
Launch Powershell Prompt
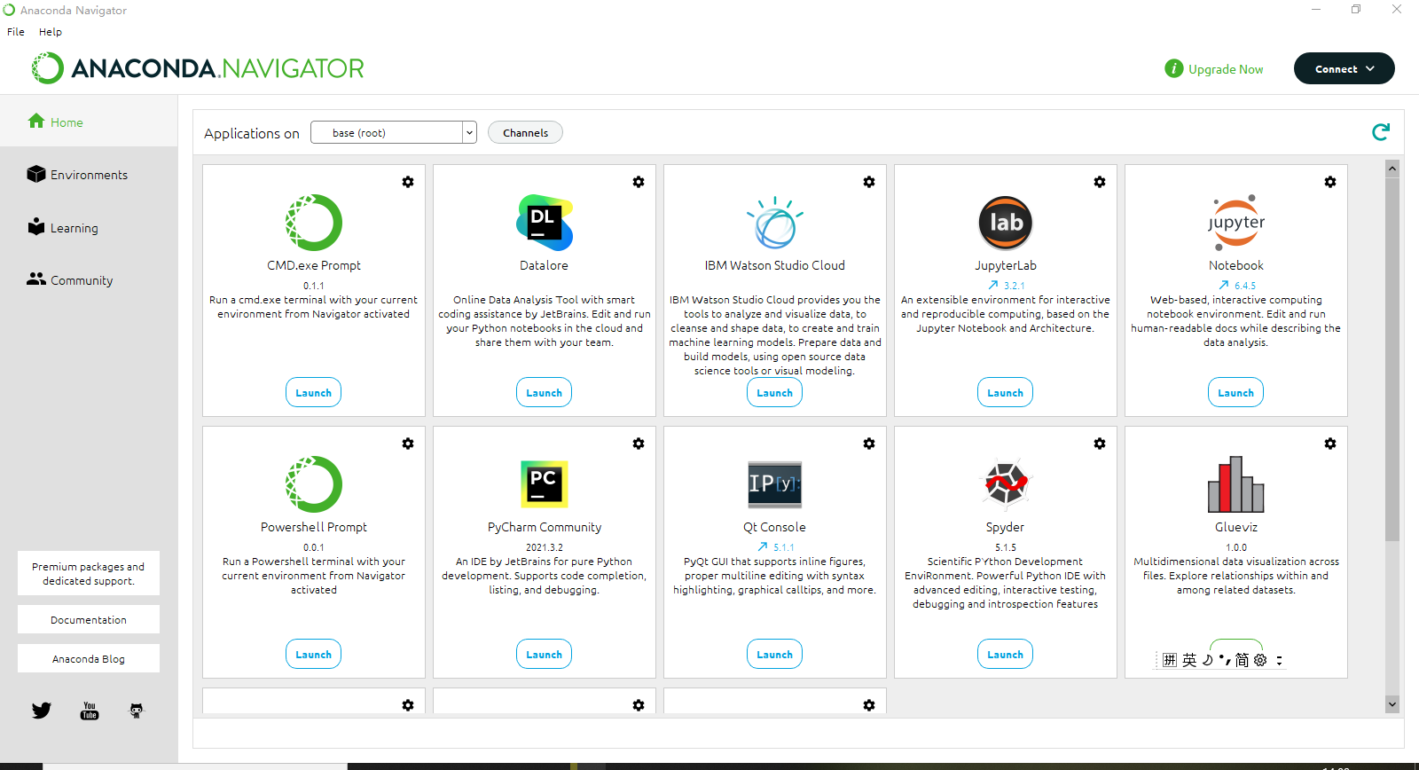click(x=313, y=655)
